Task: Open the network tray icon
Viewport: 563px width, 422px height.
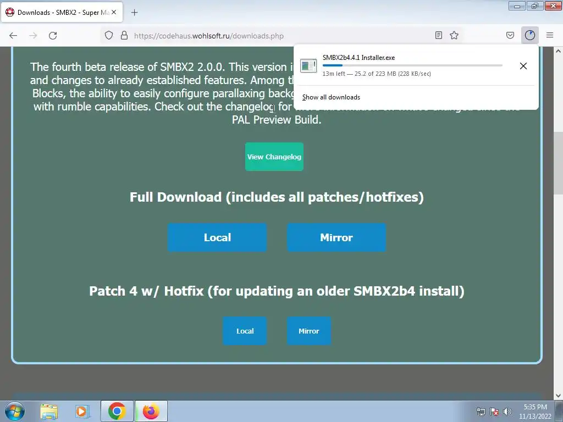Action: pyautogui.click(x=481, y=412)
